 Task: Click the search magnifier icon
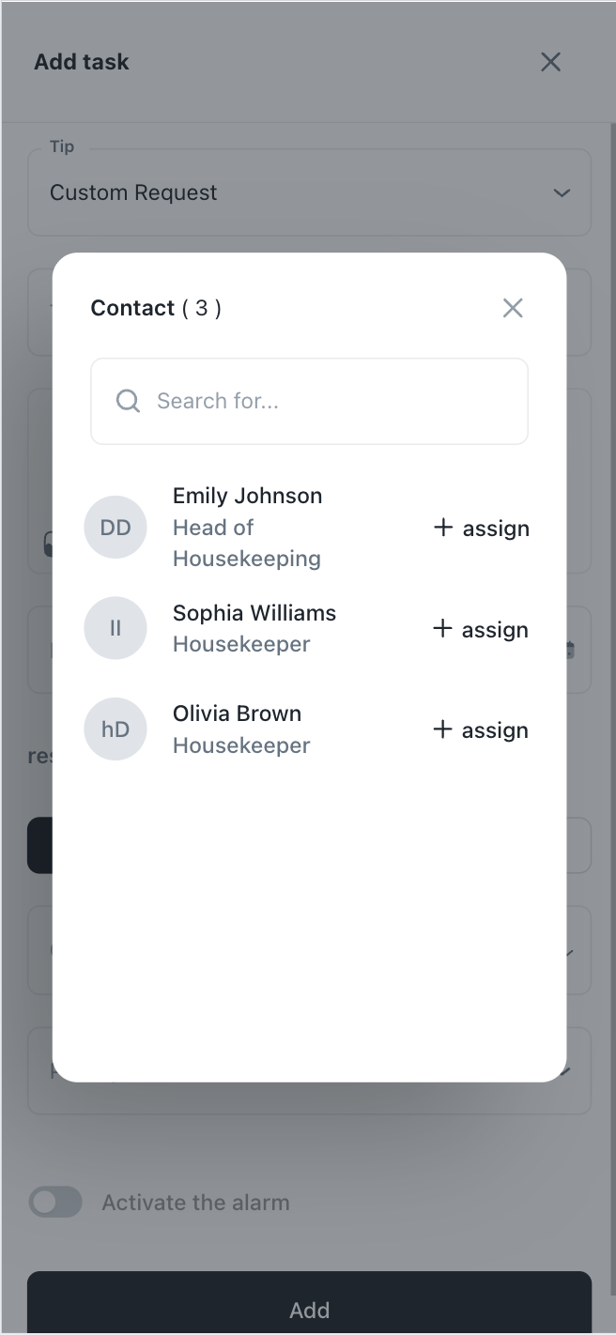click(127, 401)
